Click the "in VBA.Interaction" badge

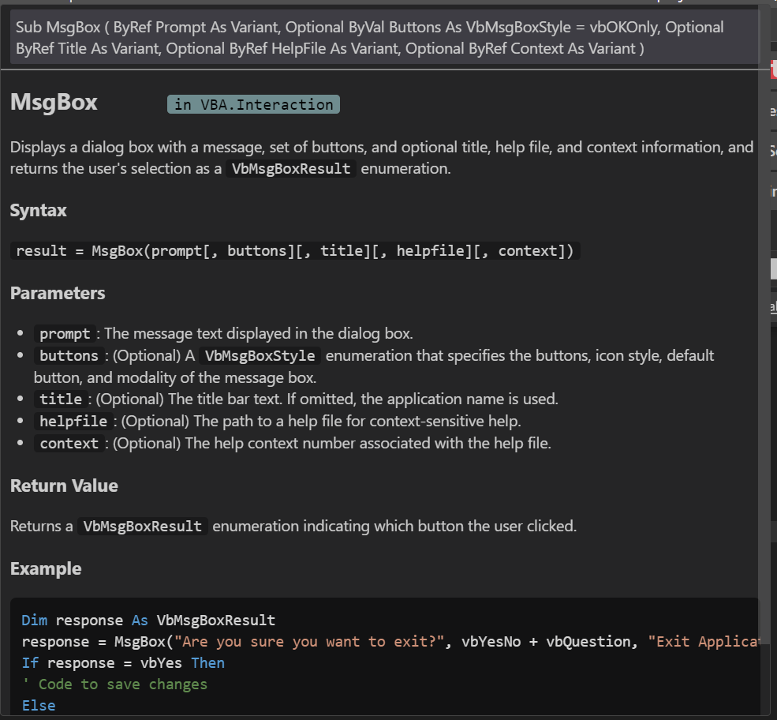pos(253,104)
